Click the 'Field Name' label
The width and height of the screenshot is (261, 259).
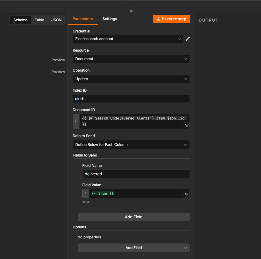click(x=92, y=166)
